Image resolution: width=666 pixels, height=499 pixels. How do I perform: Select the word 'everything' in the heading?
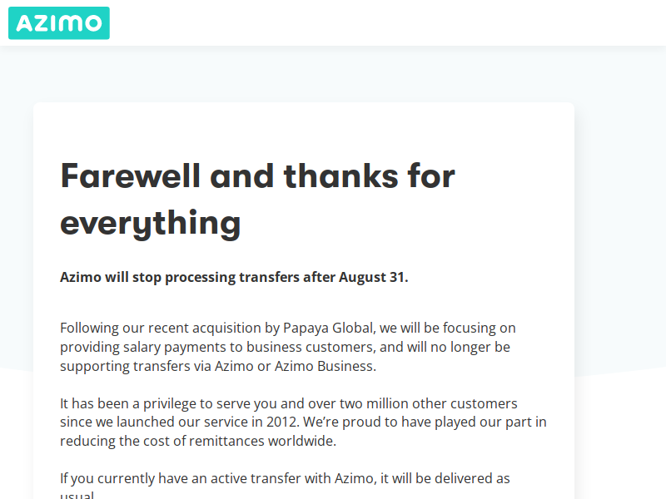click(x=151, y=223)
